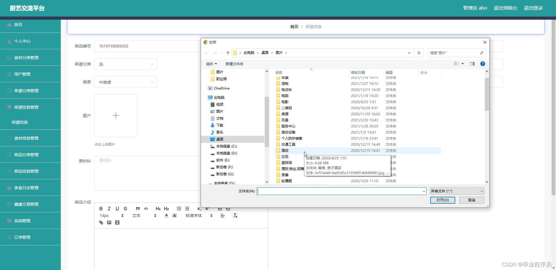
Task: Open the view options dropdown arrow
Action: (x=462, y=64)
